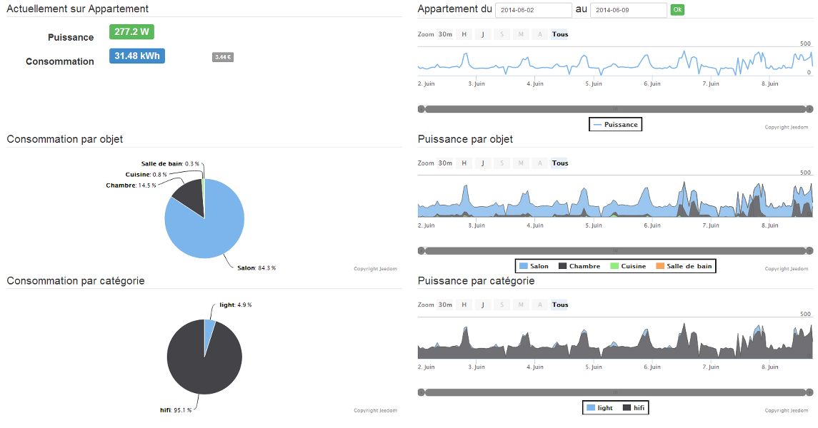Image resolution: width=818 pixels, height=428 pixels.
Task: Select 30m zoom in Puissance par catégorie
Action: click(445, 305)
